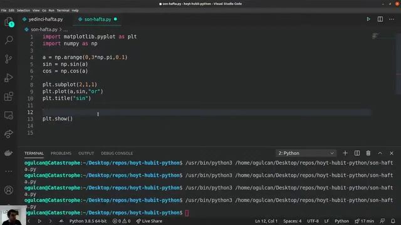Open the Explorer view in activity bar
Image resolution: width=401 pixels, height=225 pixels.
9,22
